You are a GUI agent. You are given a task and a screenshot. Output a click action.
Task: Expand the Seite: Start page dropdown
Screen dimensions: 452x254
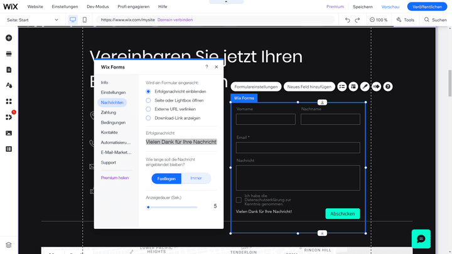click(32, 20)
